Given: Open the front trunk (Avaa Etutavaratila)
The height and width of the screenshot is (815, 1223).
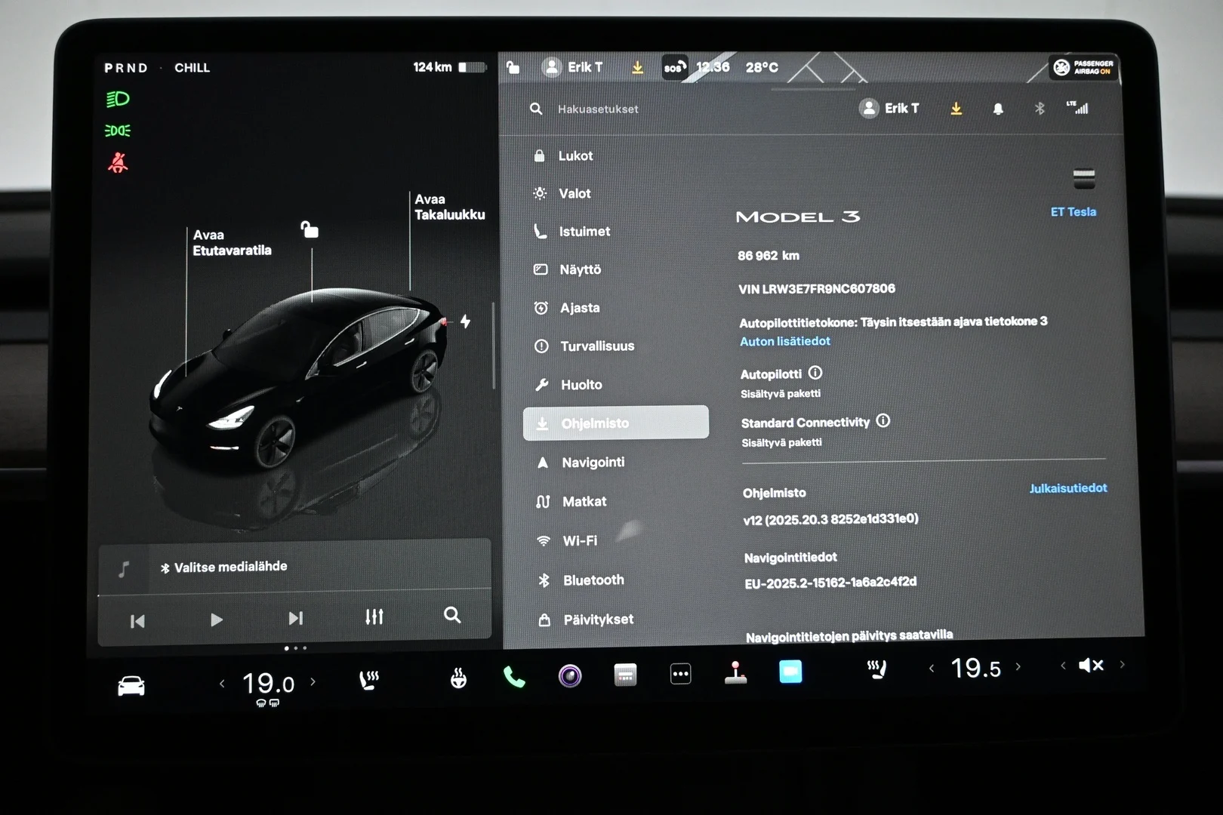Looking at the screenshot, I should pos(232,242).
